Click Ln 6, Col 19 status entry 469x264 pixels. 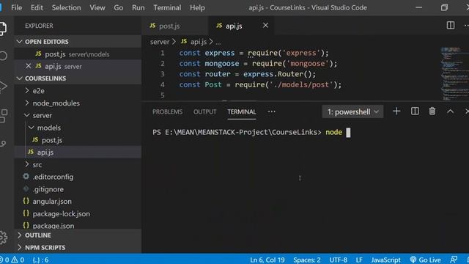coord(267,260)
